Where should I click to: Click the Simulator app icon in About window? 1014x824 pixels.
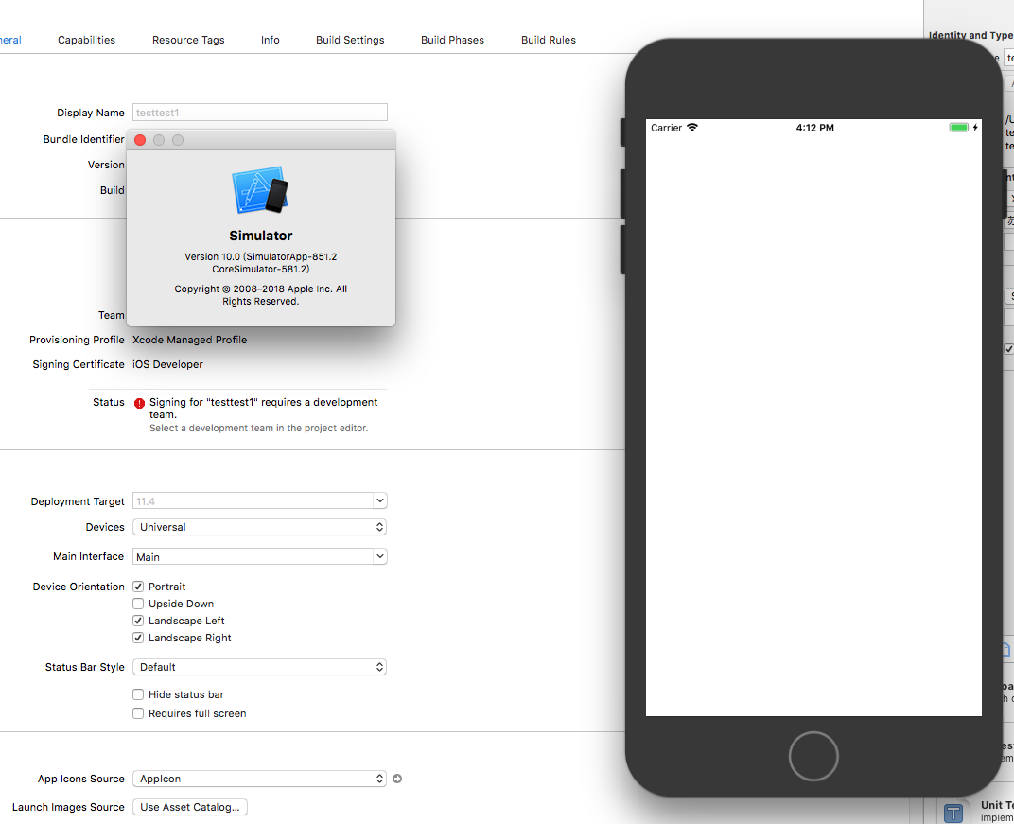click(260, 190)
